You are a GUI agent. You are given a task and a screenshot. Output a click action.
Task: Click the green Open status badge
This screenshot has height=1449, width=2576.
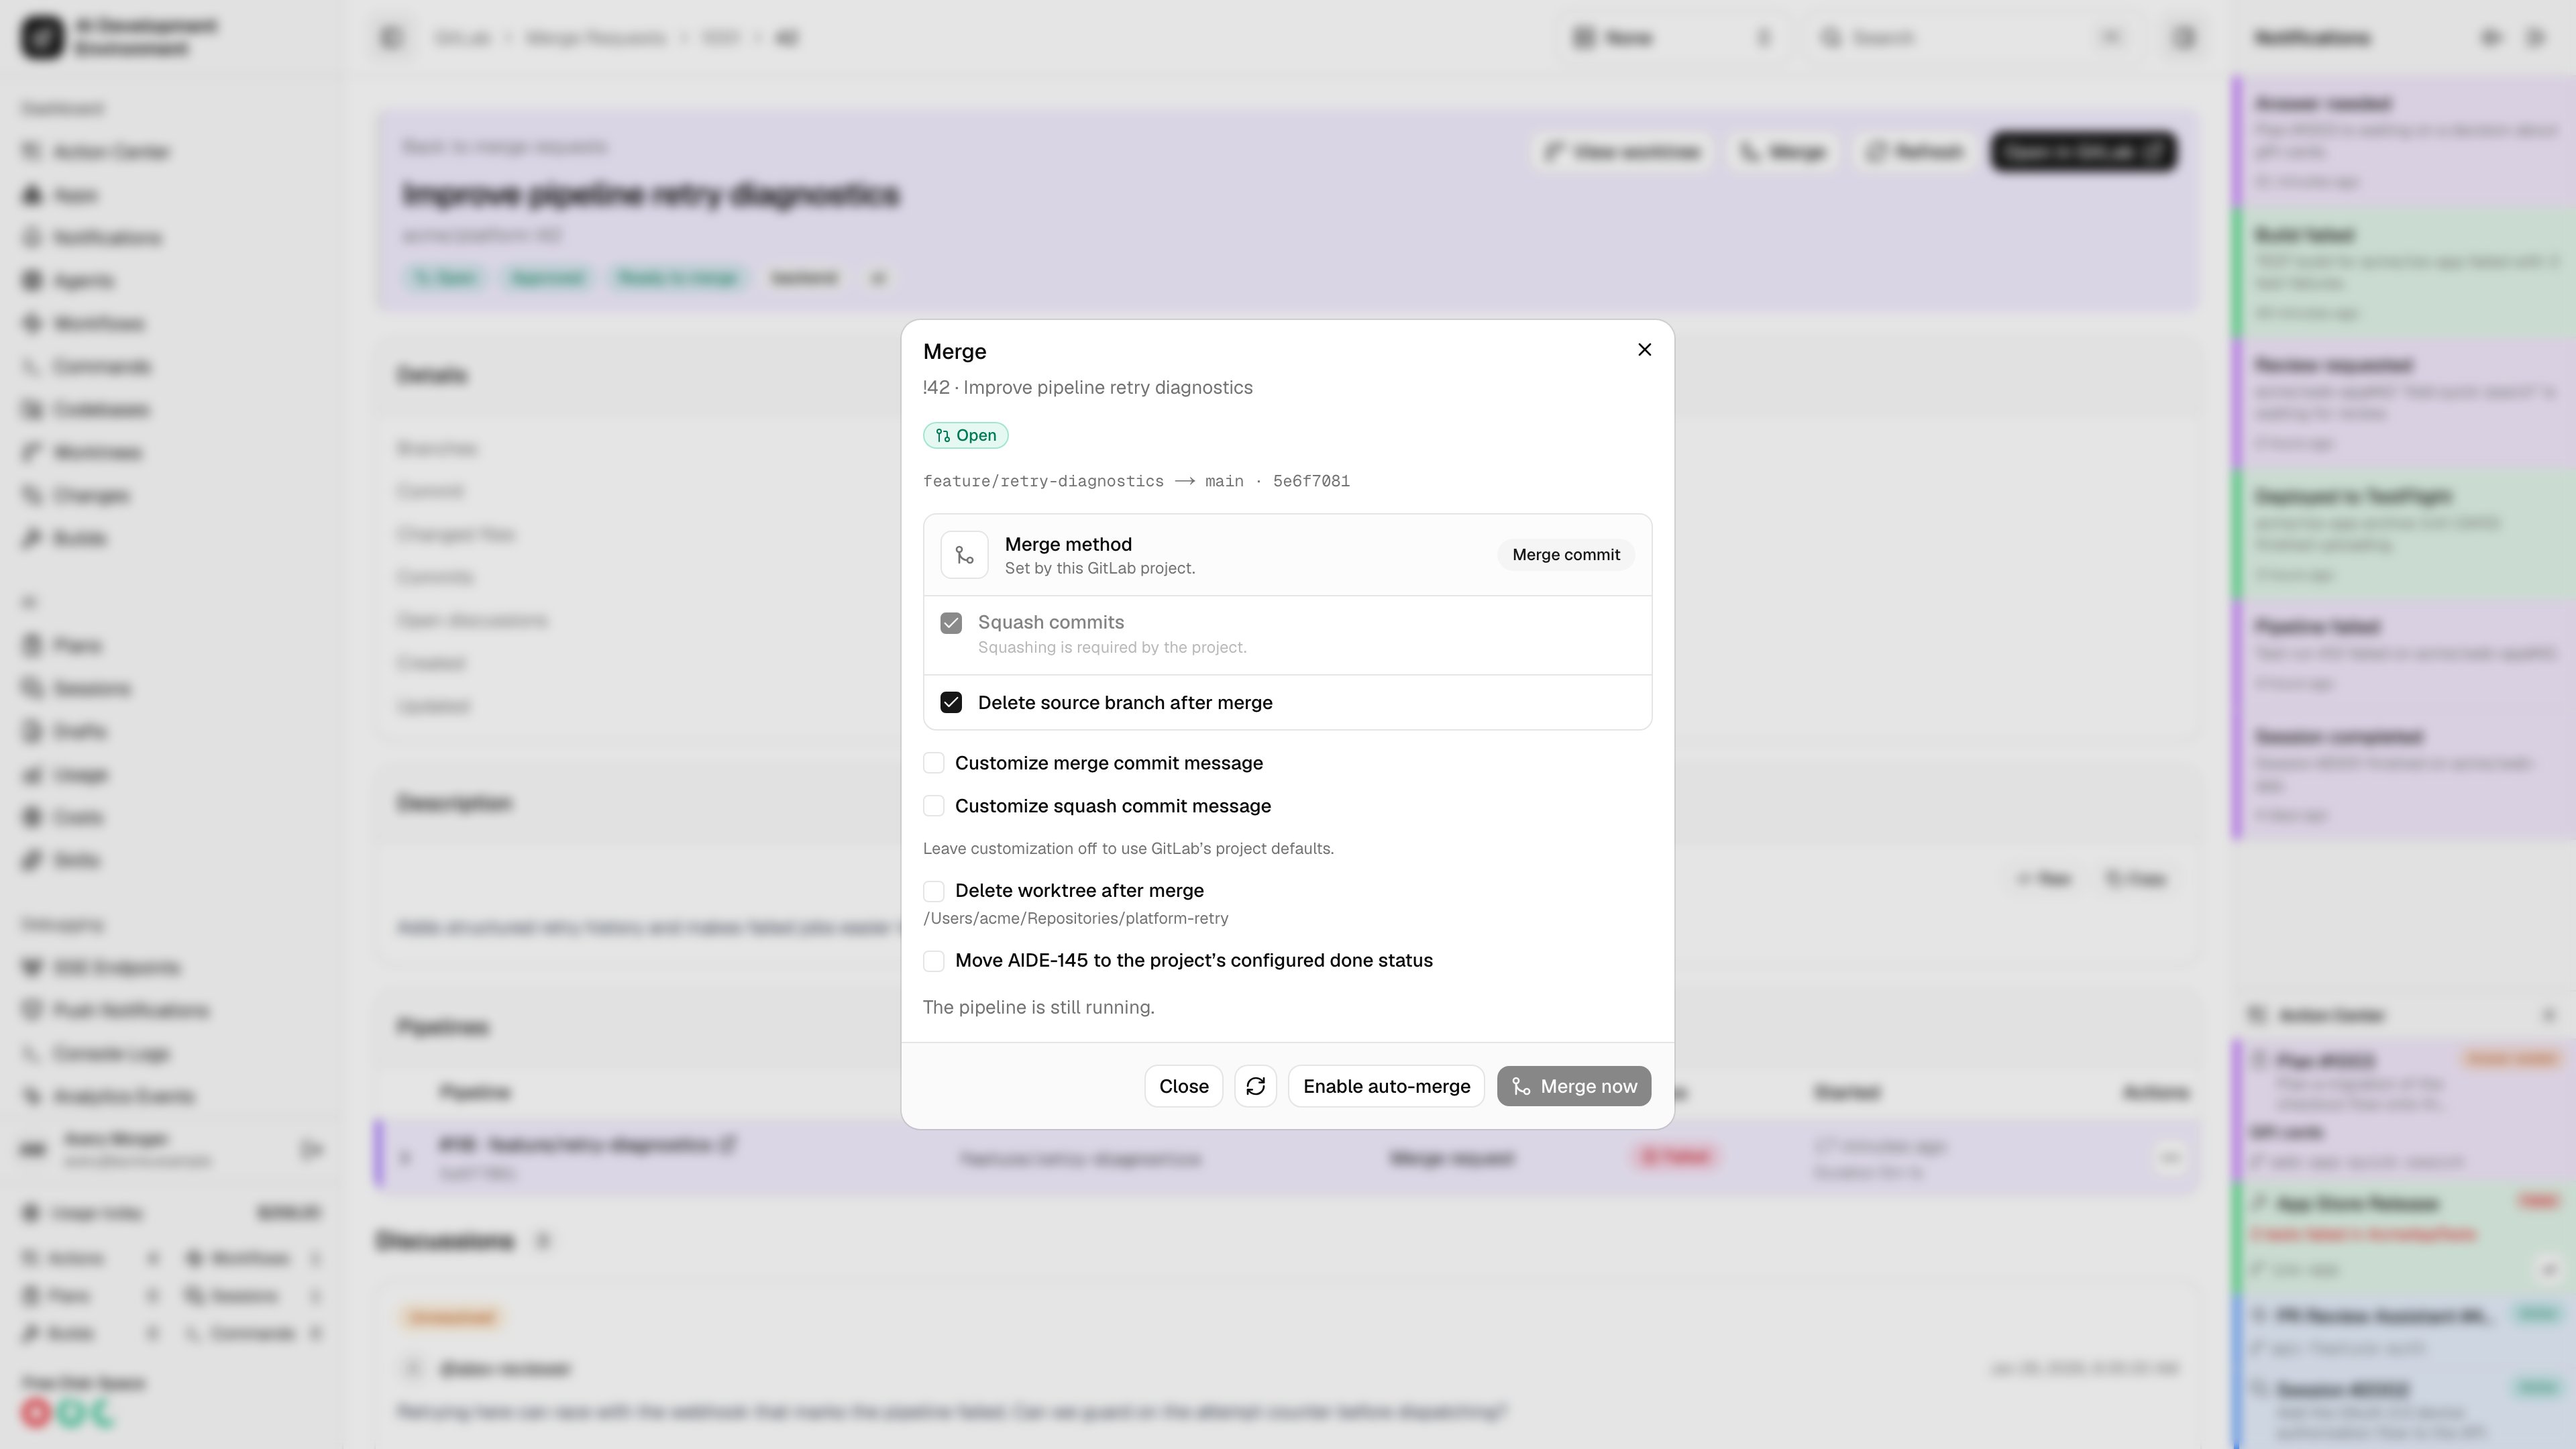click(x=965, y=435)
